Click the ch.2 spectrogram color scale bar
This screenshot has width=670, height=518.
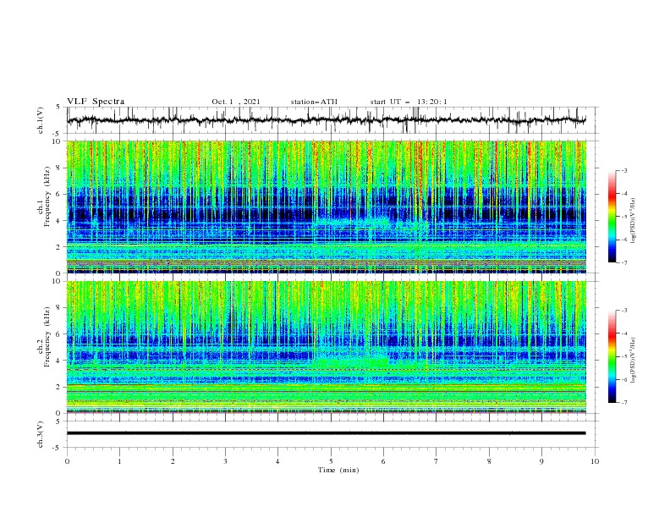(612, 356)
